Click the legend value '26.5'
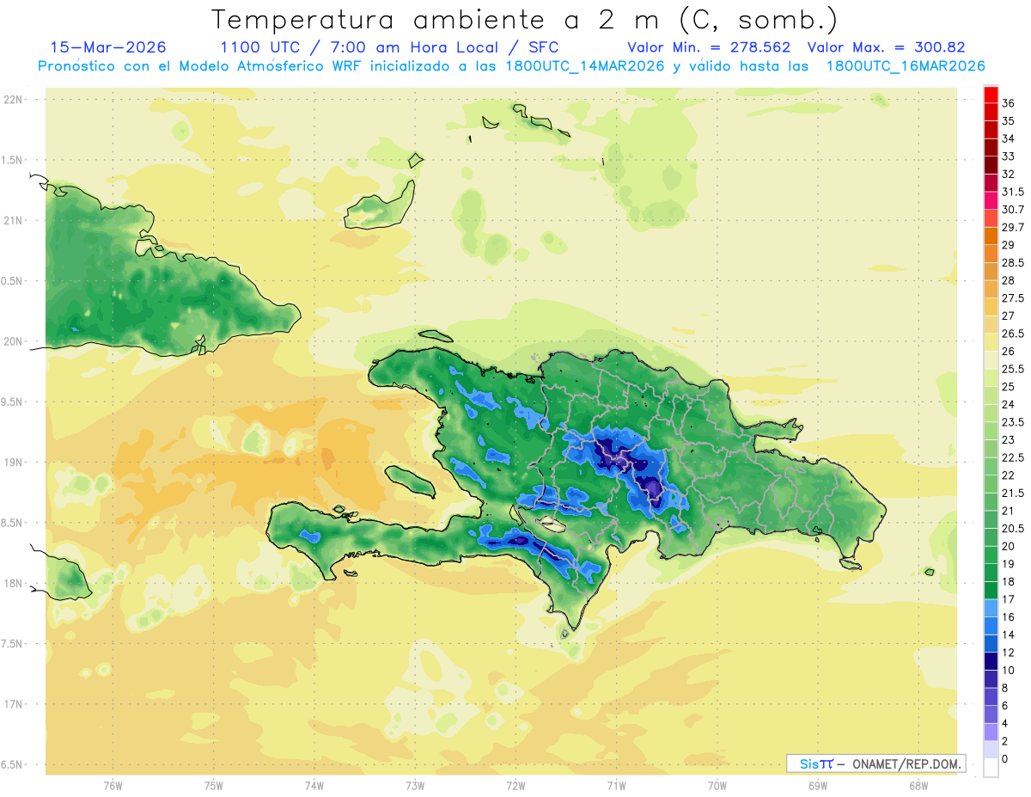Image resolution: width=1031 pixels, height=797 pixels. click(1013, 334)
